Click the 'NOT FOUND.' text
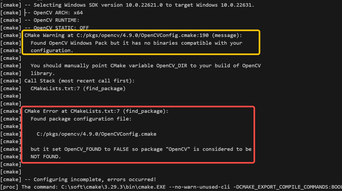This screenshot has width=342, height=191. [46, 157]
